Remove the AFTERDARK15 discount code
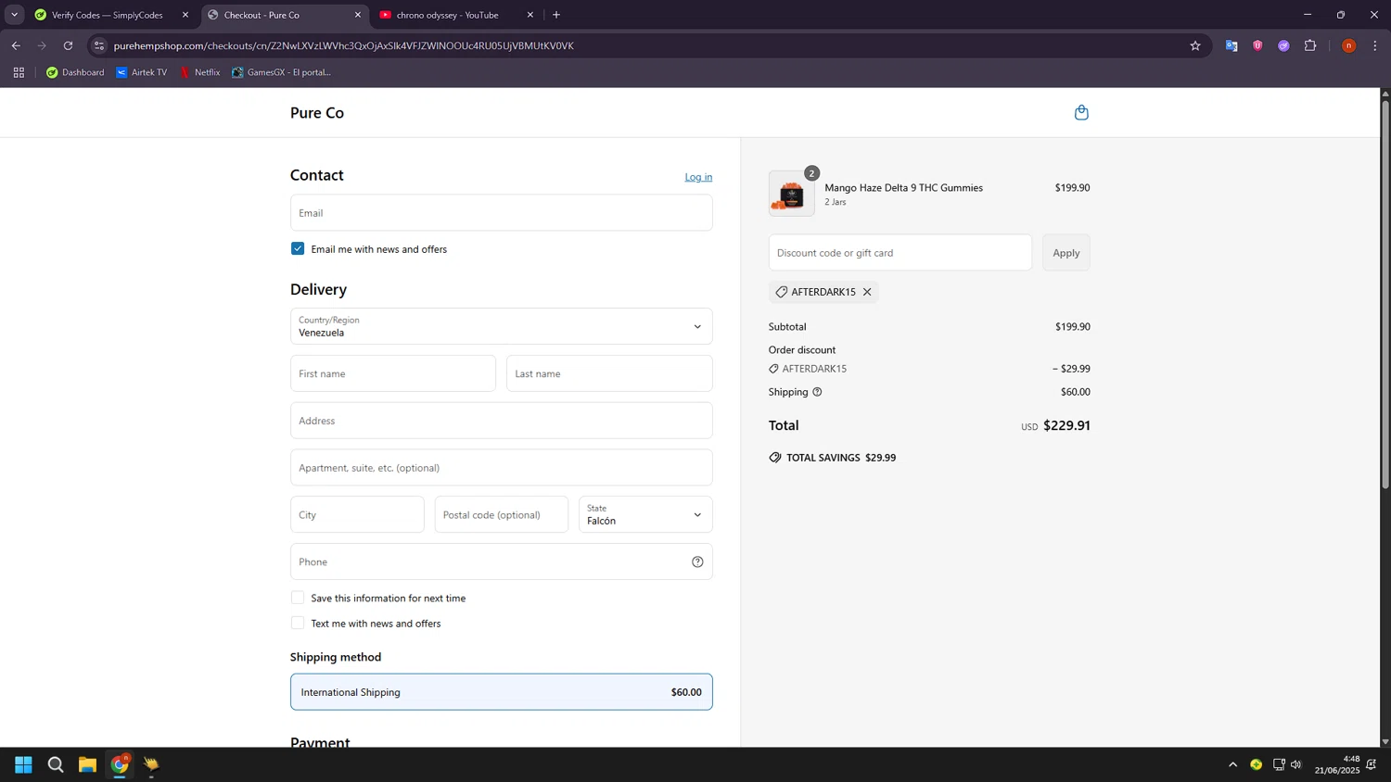This screenshot has width=1391, height=782. click(x=867, y=292)
